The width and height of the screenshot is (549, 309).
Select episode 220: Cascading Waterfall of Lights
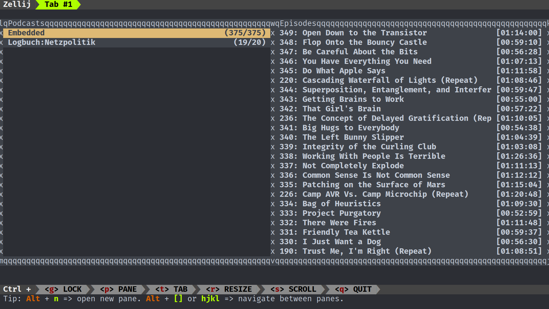pos(410,80)
